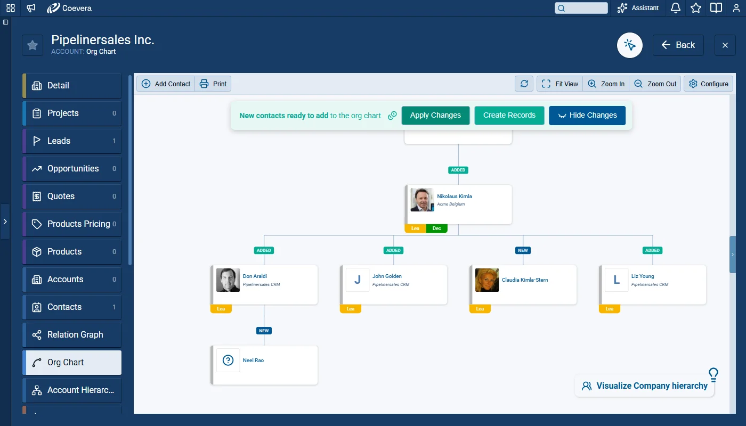Click Apply Changes button
The width and height of the screenshot is (746, 426).
[435, 116]
